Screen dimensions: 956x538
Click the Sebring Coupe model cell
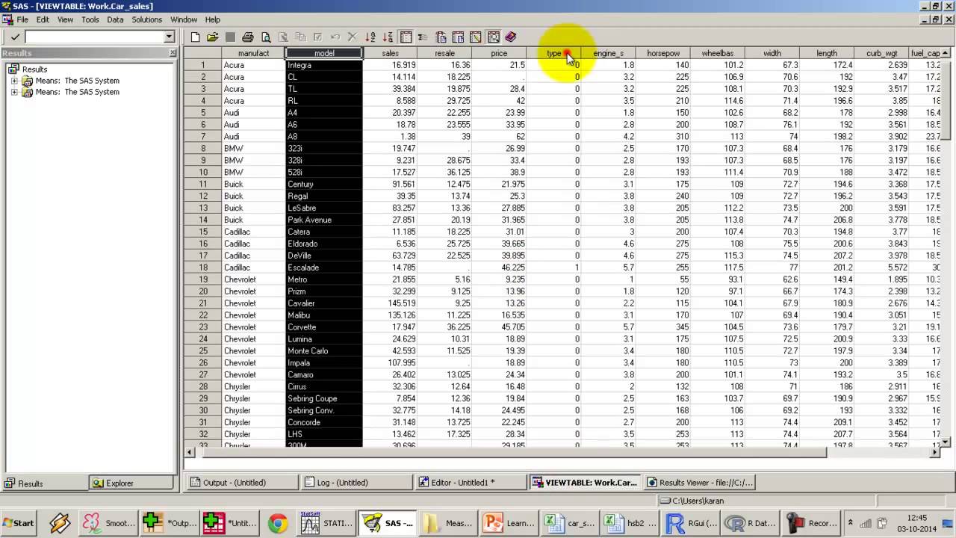click(x=324, y=399)
